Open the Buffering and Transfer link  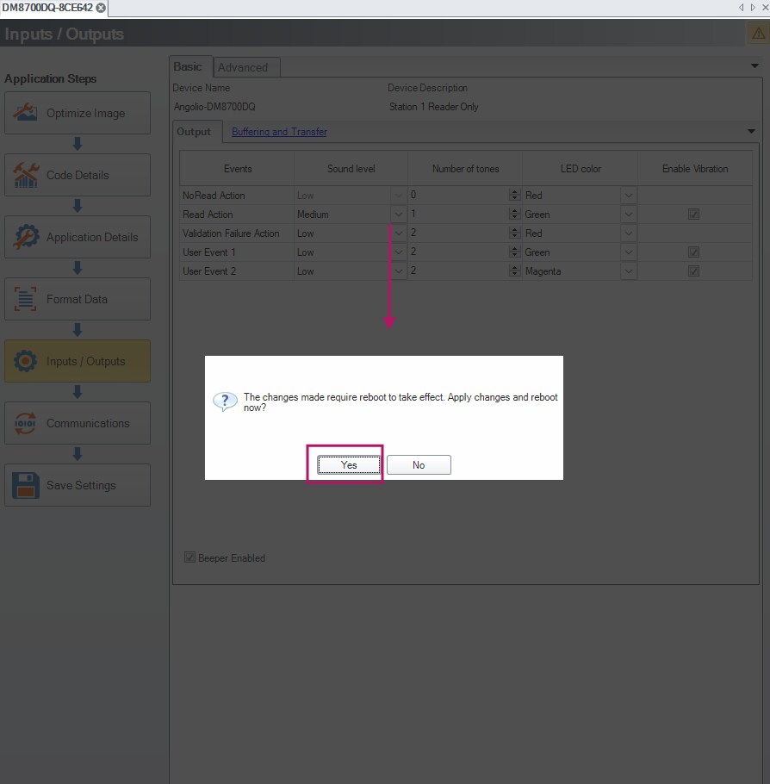click(278, 131)
